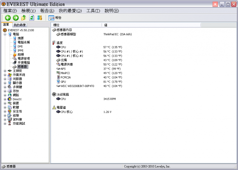Click the hourglass icon next to 效能測試
The height and width of the screenshot is (170, 238).
pyautogui.click(x=10, y=123)
